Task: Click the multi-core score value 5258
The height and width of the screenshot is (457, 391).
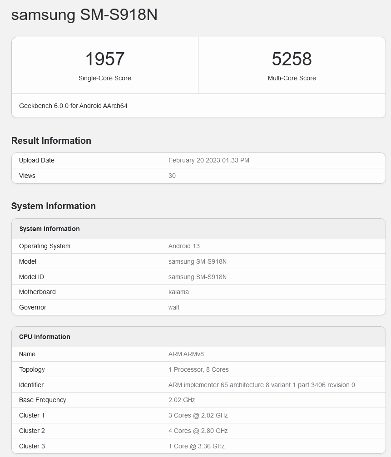Action: 292,59
